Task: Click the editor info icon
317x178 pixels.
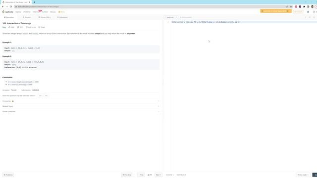Action: pos(306,17)
